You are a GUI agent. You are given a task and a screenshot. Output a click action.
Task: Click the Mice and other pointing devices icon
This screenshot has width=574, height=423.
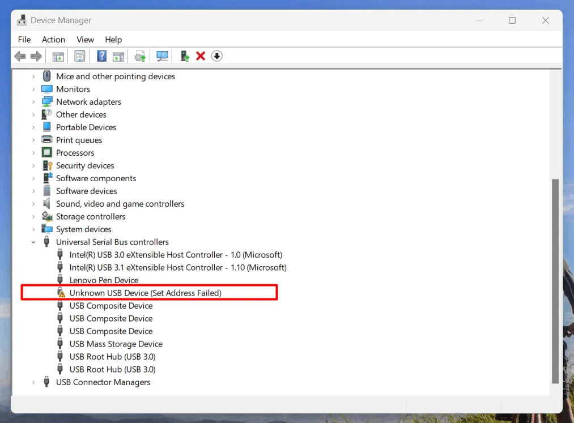[x=47, y=76]
